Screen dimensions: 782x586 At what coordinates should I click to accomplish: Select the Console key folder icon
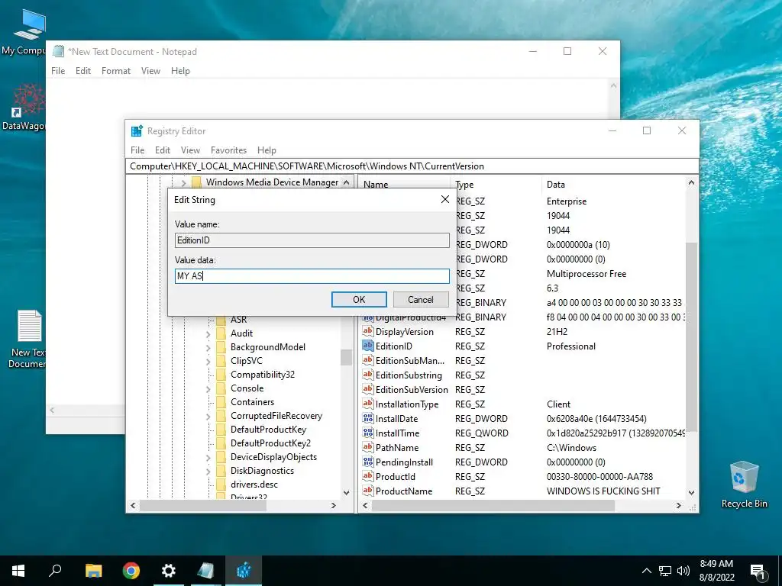click(221, 388)
